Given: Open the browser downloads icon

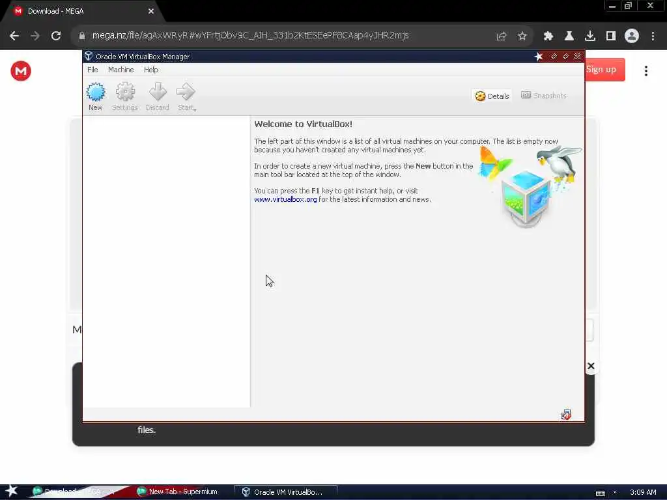Looking at the screenshot, I should [590, 36].
